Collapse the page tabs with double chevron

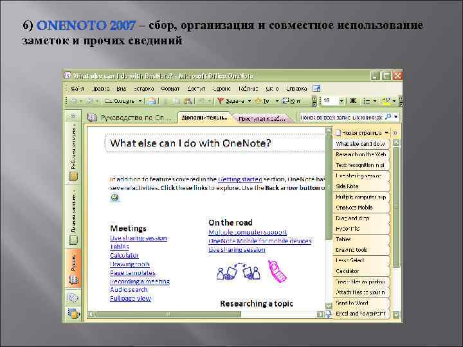pos(395,133)
